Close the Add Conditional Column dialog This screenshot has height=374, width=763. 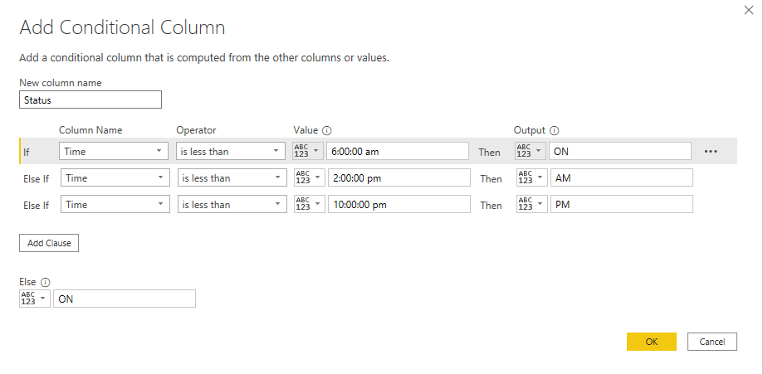(748, 10)
